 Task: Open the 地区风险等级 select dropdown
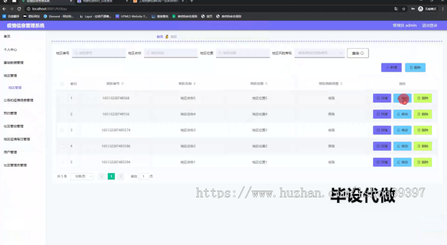point(319,53)
